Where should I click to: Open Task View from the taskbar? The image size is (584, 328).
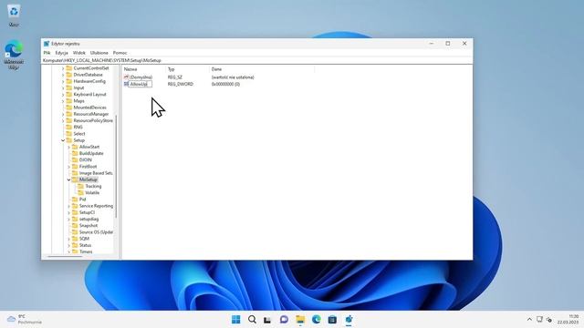tap(267, 320)
